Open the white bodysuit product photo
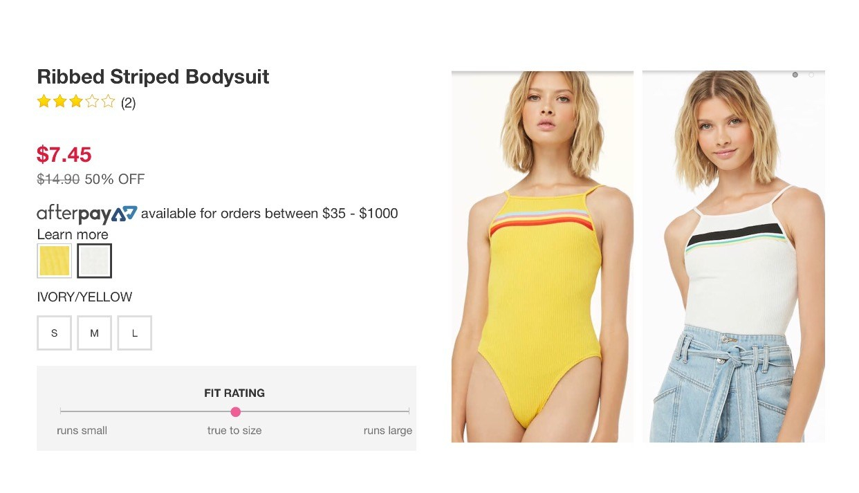The height and width of the screenshot is (493, 859). click(733, 257)
